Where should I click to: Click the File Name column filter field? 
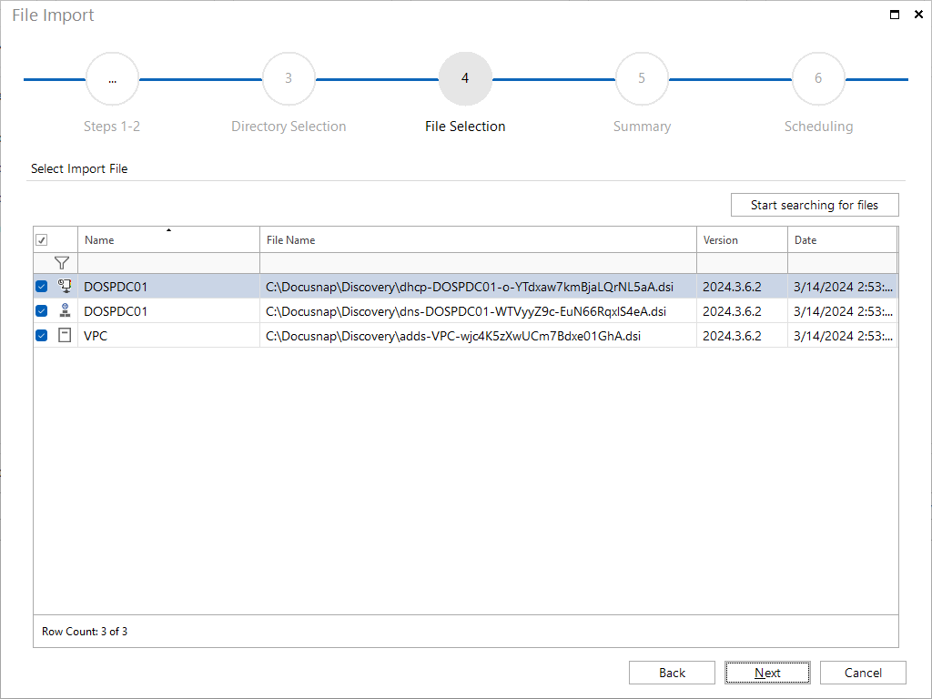pos(478,263)
